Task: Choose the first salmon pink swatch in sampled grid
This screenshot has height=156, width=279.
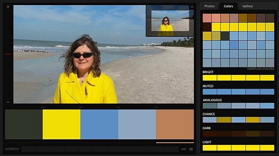Action: [x=207, y=18]
